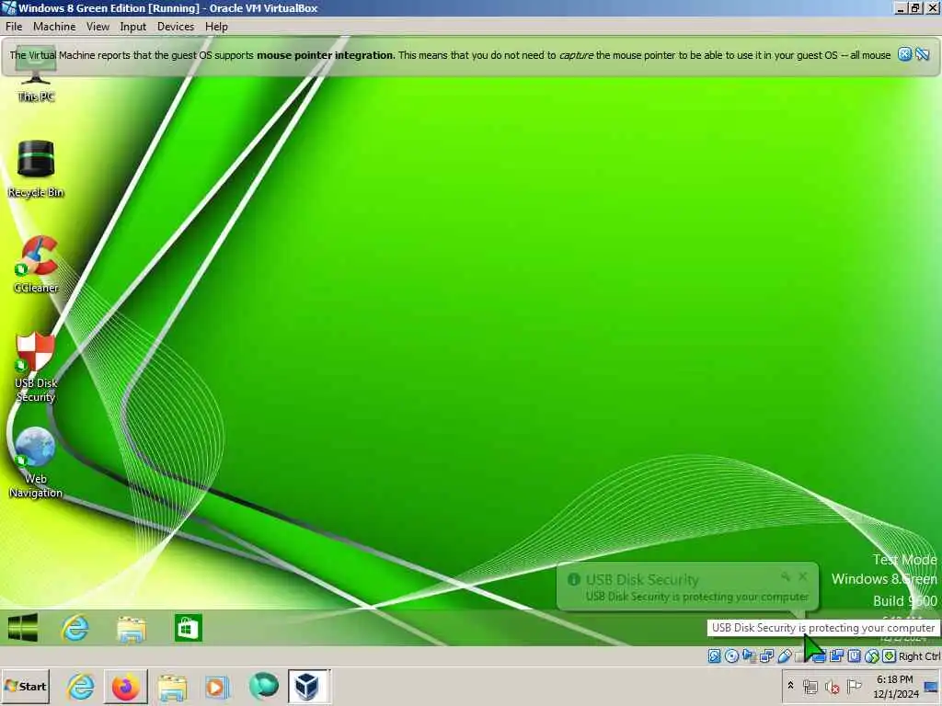This screenshot has width=942, height=706.
Task: Open the media player in host taskbar
Action: [x=217, y=687]
